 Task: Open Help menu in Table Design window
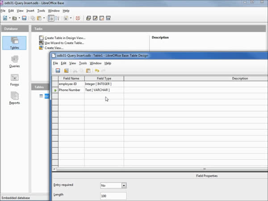point(108,63)
